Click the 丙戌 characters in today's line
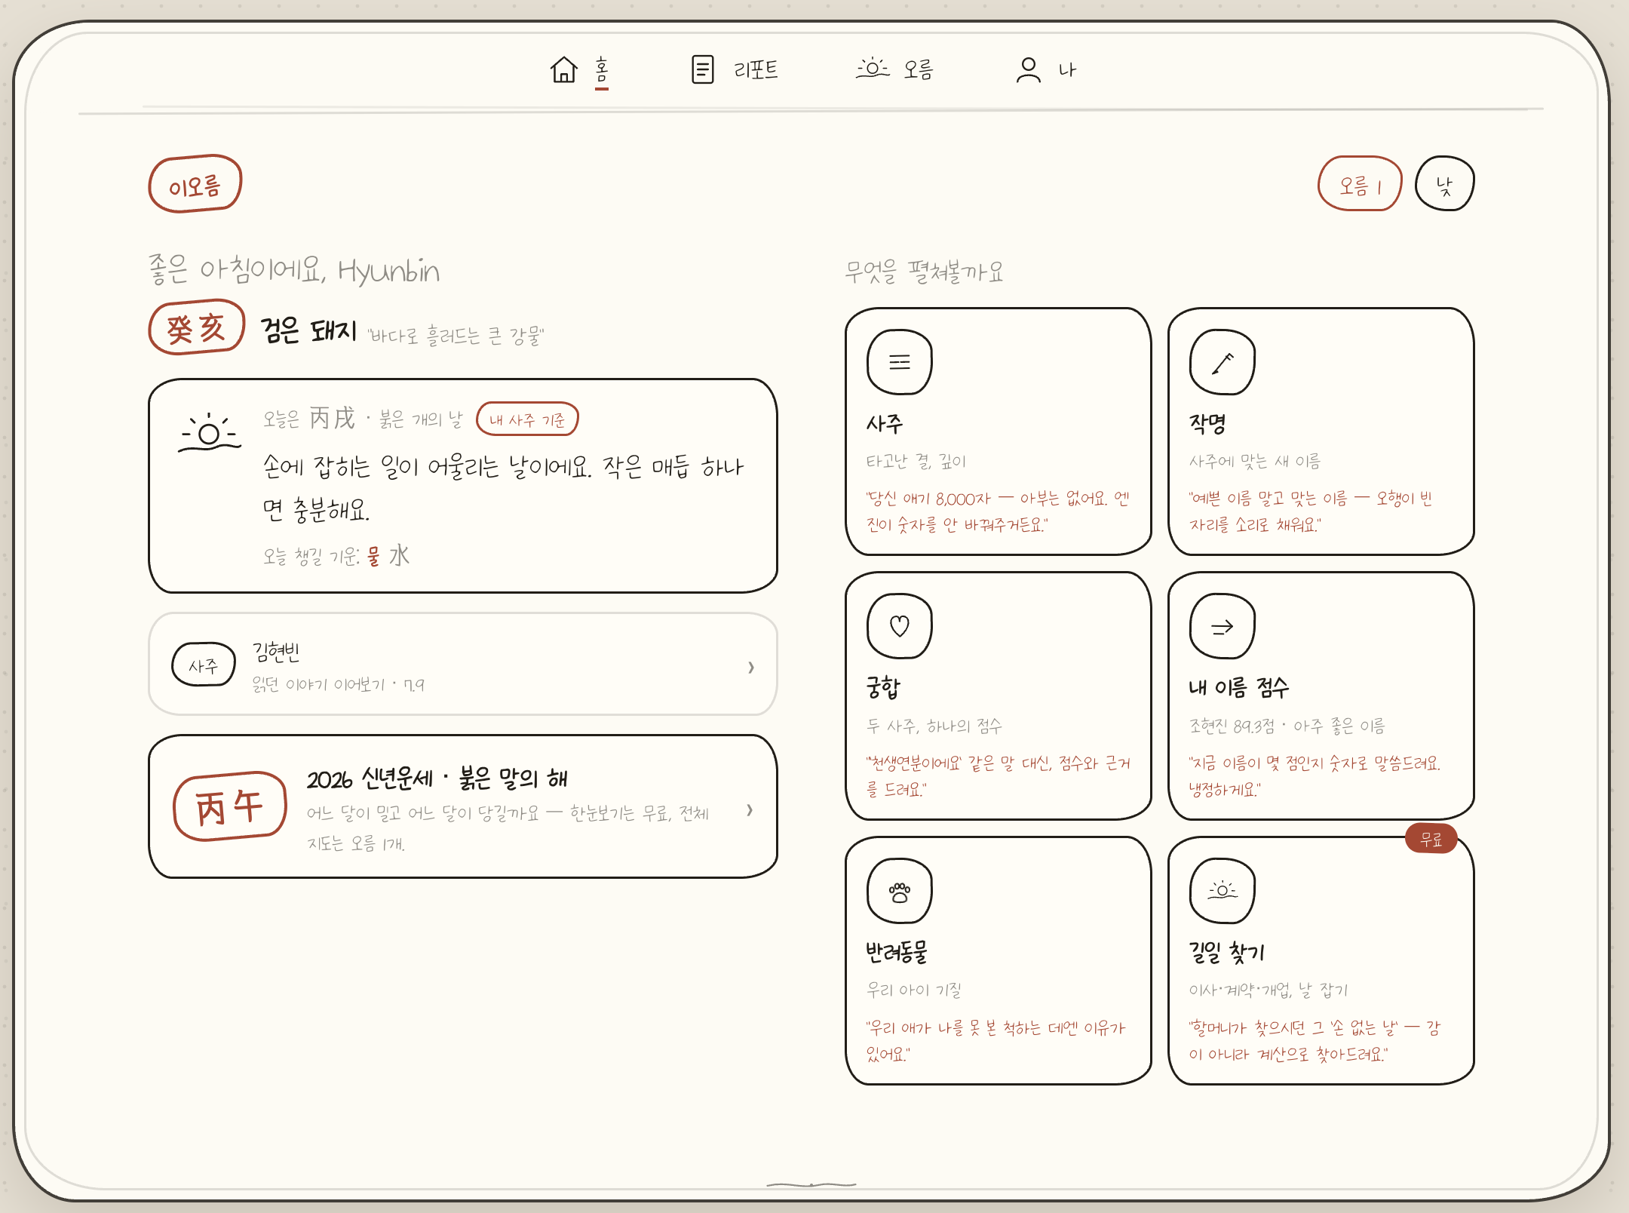This screenshot has height=1213, width=1629. click(332, 418)
